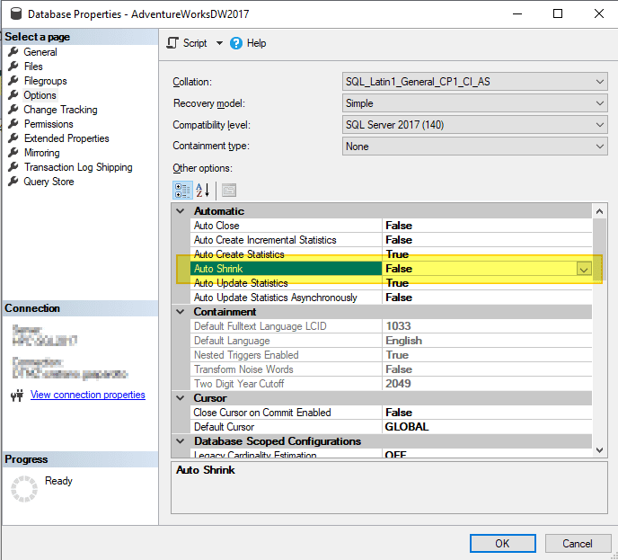Open the Auto Shrink value dropdown arrow
618x560 pixels.
point(584,269)
